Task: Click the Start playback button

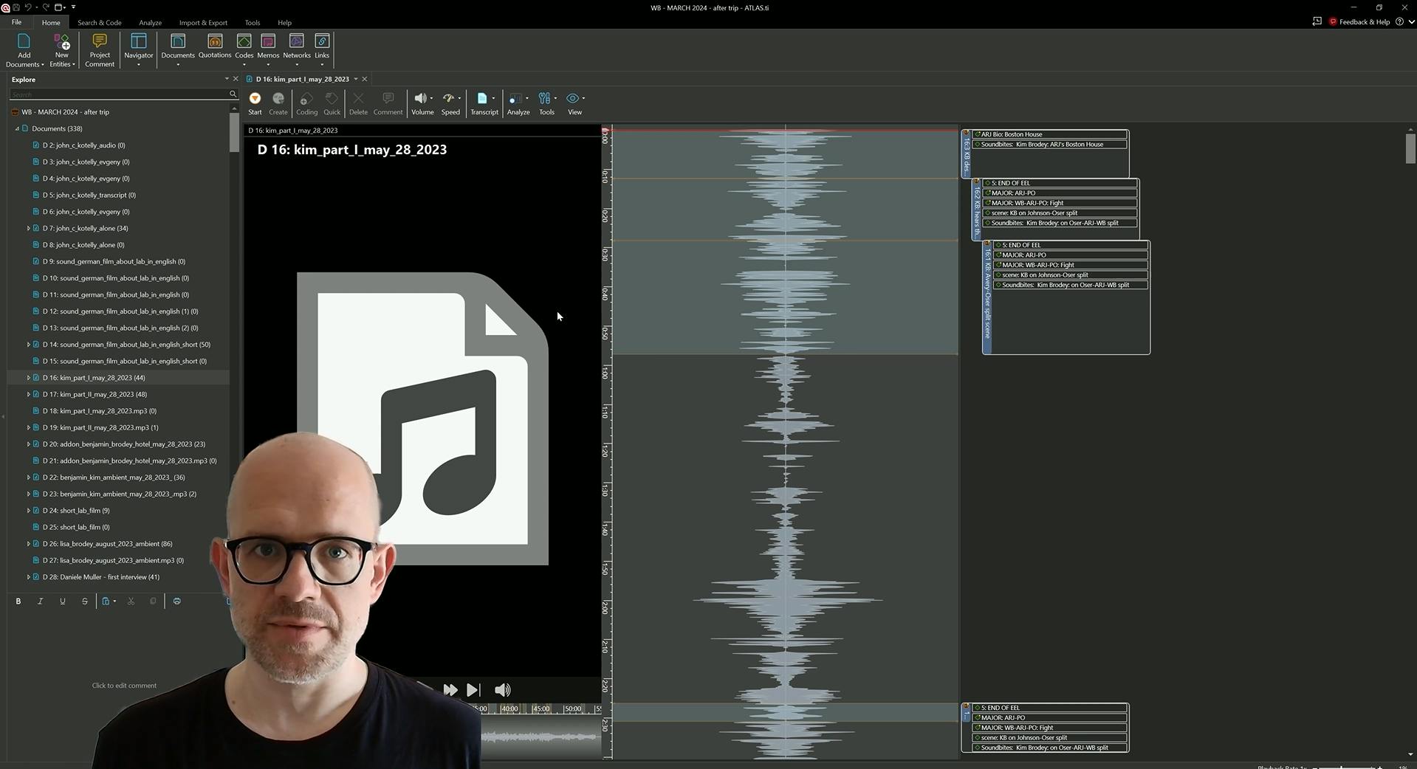Action: click(255, 103)
